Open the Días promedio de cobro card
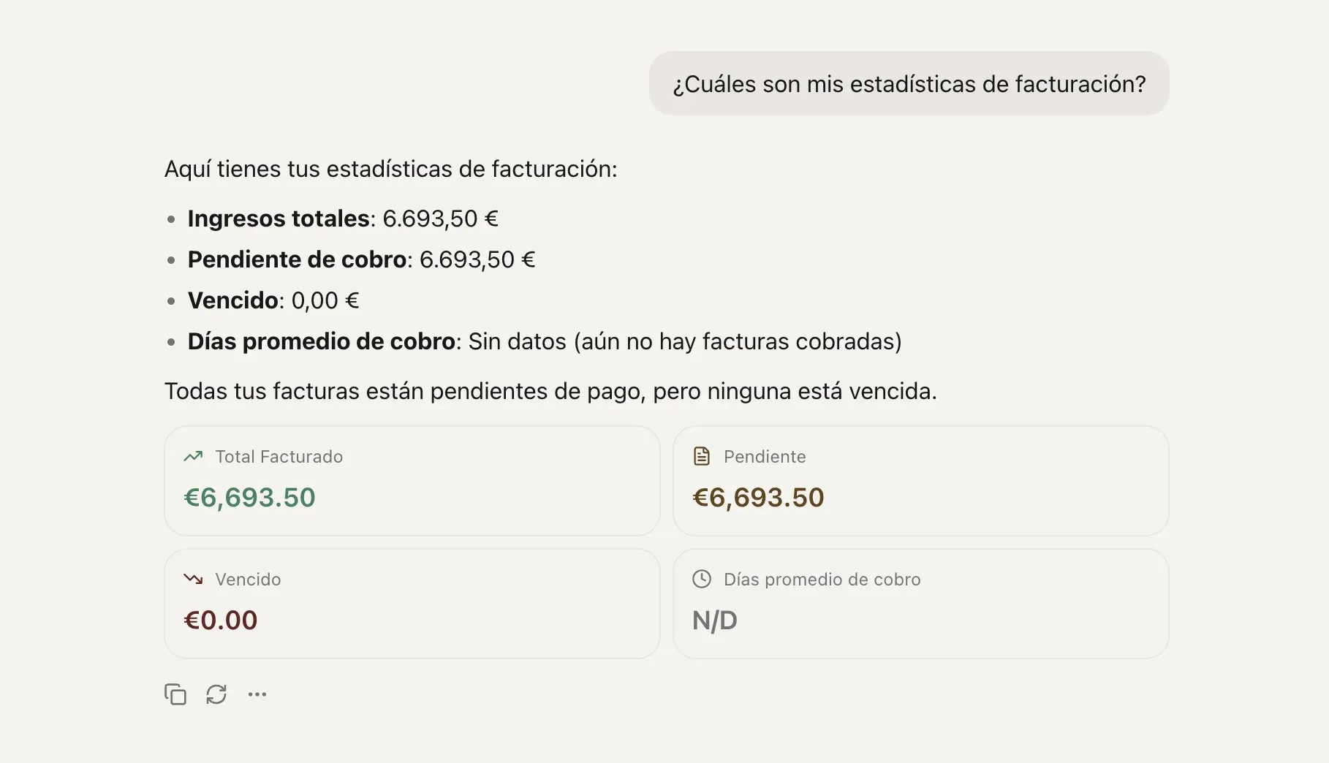1329x763 pixels. click(920, 604)
